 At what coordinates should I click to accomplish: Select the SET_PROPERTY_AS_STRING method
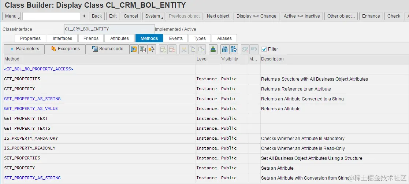click(32, 178)
